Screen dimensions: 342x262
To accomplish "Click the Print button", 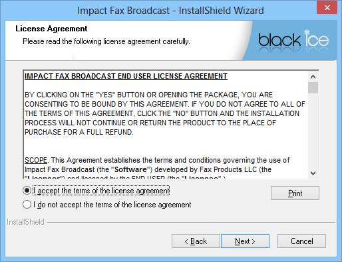I will click(x=295, y=193).
